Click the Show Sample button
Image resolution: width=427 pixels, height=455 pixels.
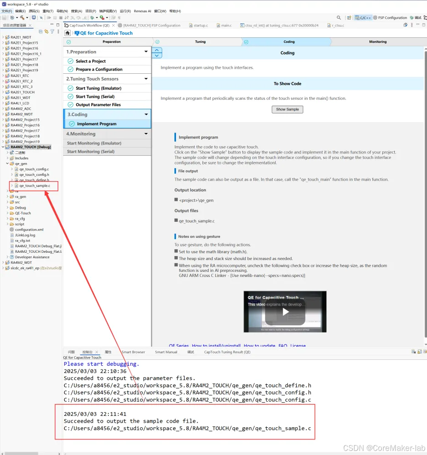click(288, 109)
